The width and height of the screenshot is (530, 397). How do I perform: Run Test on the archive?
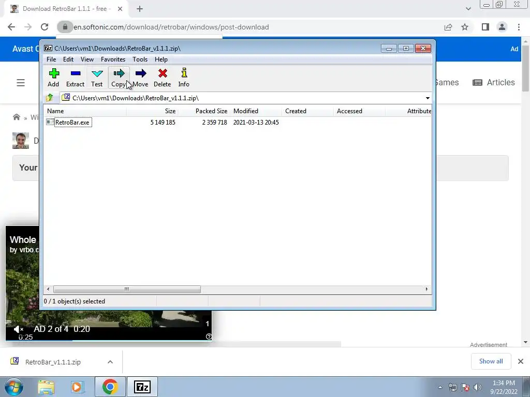click(97, 78)
